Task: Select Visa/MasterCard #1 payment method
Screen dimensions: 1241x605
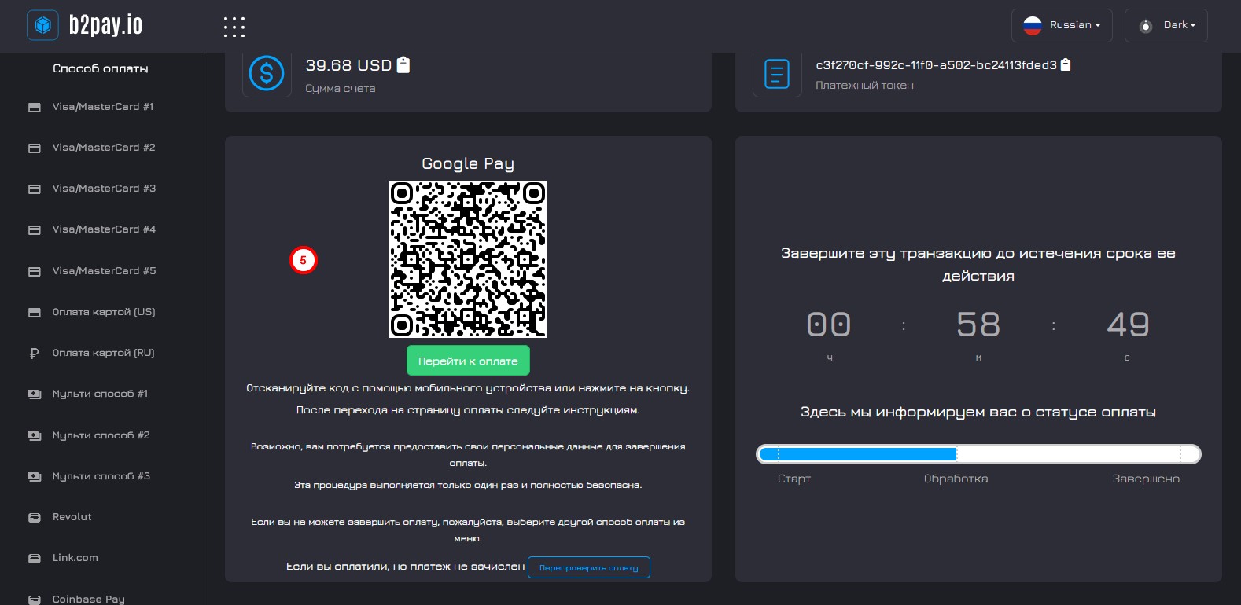Action: pos(102,107)
